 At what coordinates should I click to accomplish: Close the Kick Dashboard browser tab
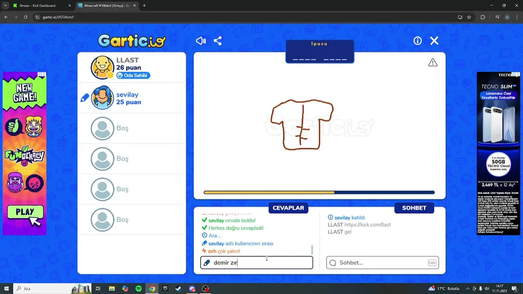point(70,6)
